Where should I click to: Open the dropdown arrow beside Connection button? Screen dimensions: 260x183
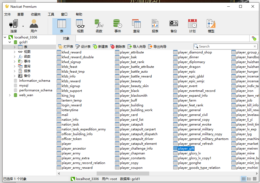[23, 26]
